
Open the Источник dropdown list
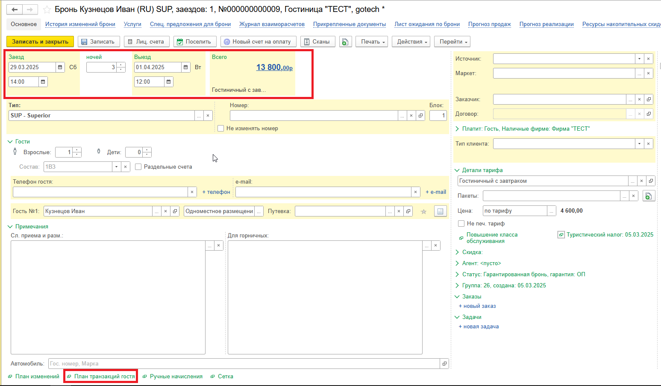pos(639,58)
